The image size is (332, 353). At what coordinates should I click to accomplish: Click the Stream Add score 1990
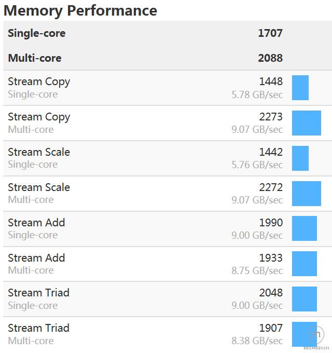click(271, 223)
